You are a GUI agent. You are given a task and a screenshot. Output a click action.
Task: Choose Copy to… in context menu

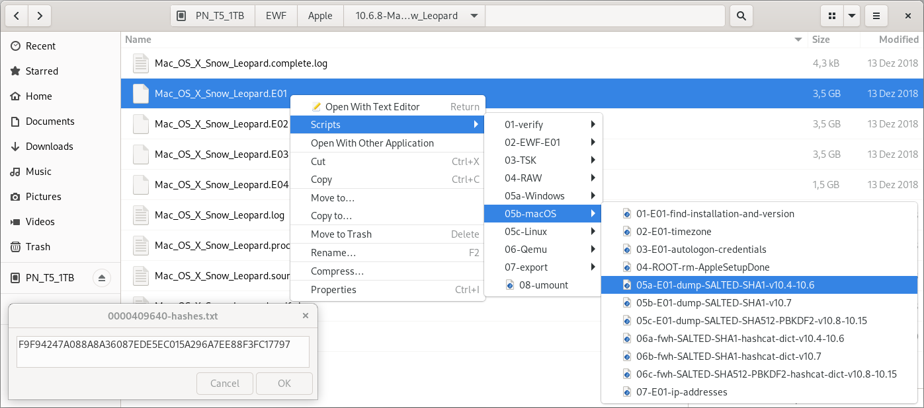388,216
